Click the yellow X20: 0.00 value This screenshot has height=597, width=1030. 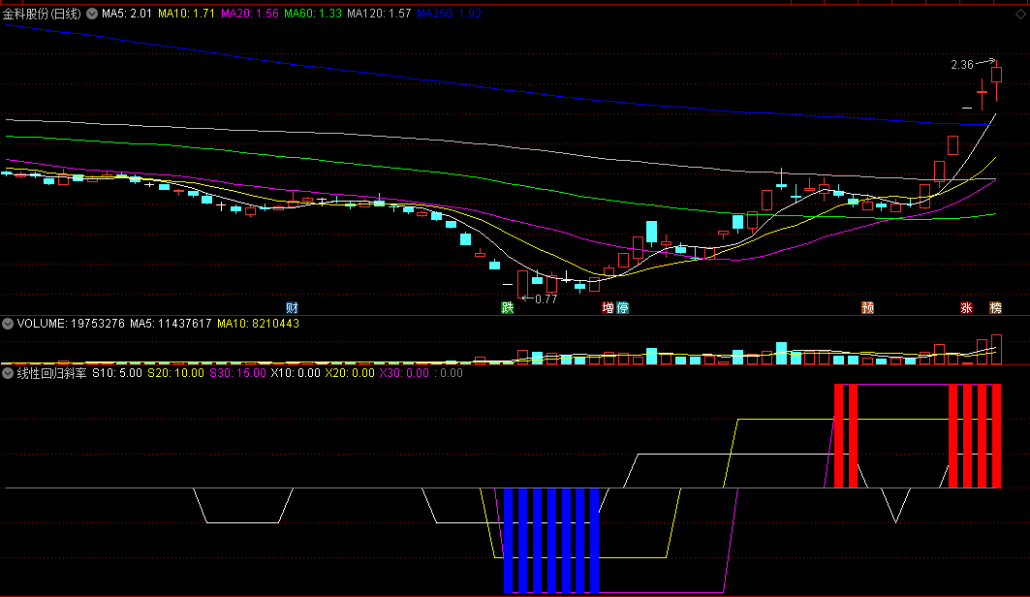coord(350,373)
